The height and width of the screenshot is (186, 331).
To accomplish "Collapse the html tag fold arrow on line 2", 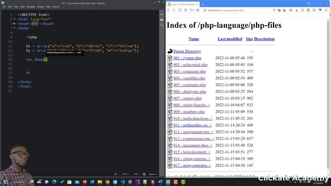I will pos(14,19).
